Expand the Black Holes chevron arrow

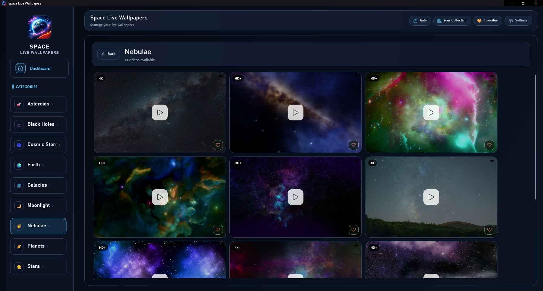(x=57, y=125)
